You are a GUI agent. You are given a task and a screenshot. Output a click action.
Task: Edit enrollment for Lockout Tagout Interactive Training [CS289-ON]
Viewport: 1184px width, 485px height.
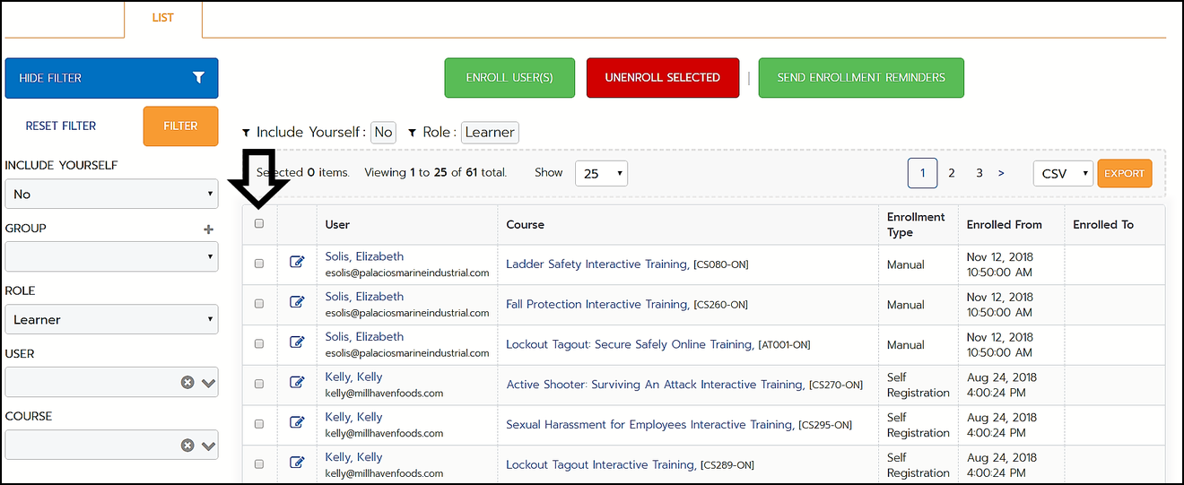point(297,463)
